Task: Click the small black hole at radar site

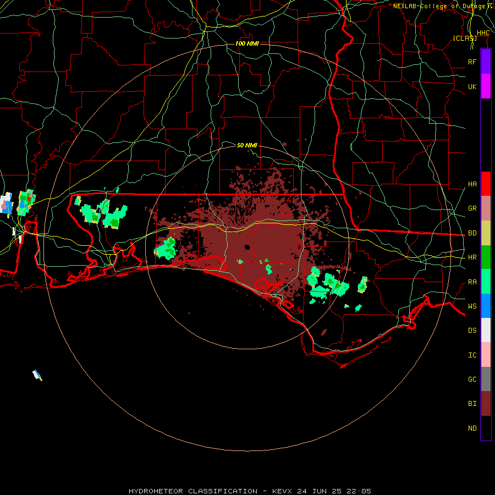Action: (247, 247)
